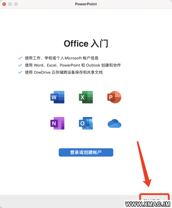The width and height of the screenshot is (172, 208).
Task: Select the PowerPoint app icon
Action: pyautogui.click(x=114, y=97)
